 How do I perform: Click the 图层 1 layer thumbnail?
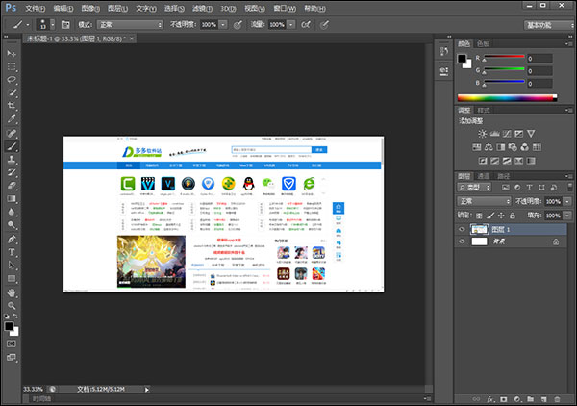tap(481, 230)
